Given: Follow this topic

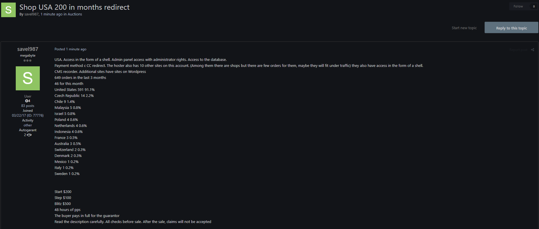Looking at the screenshot, I should tap(518, 6).
